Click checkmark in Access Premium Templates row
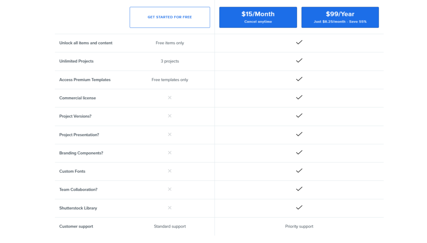This screenshot has height=243, width=427. tap(299, 79)
